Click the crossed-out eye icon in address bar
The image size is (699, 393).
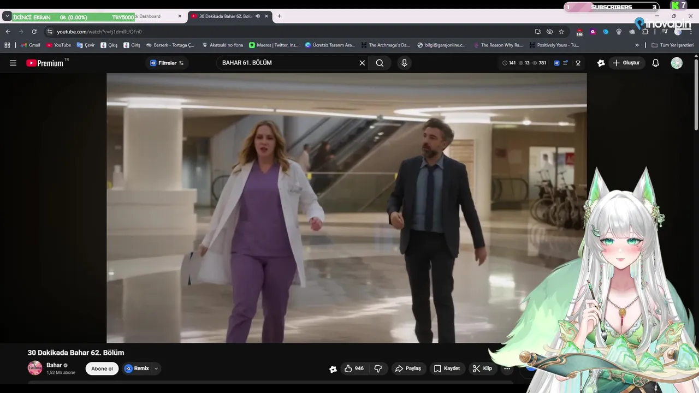(x=550, y=32)
